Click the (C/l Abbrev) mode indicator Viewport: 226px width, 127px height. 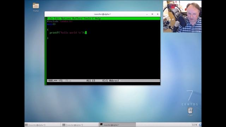(111, 81)
